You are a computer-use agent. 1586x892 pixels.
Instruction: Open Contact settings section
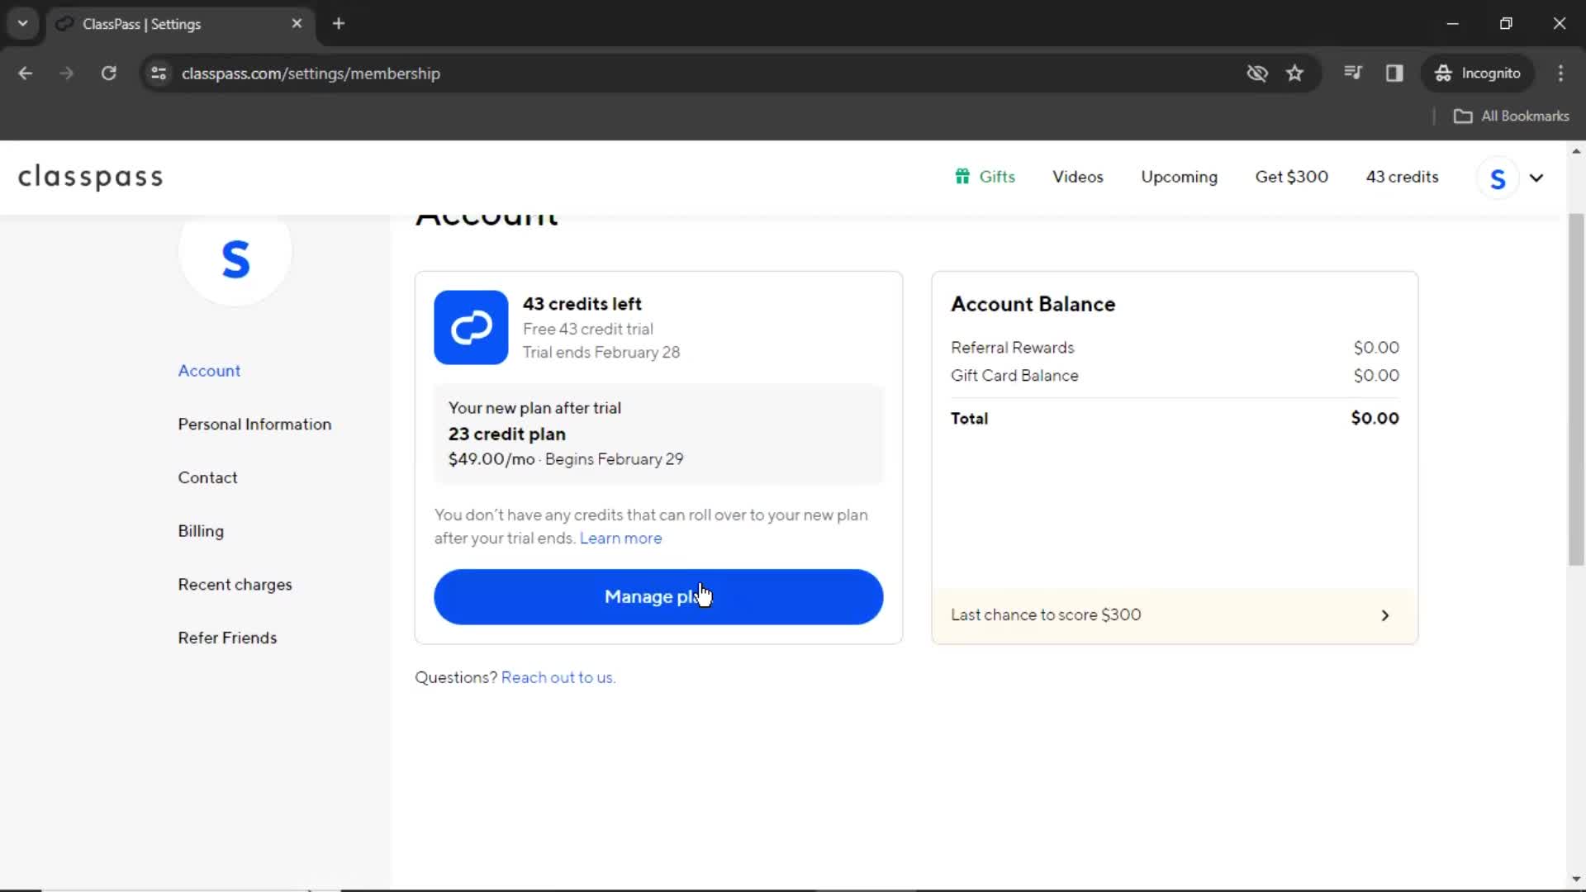pos(207,477)
